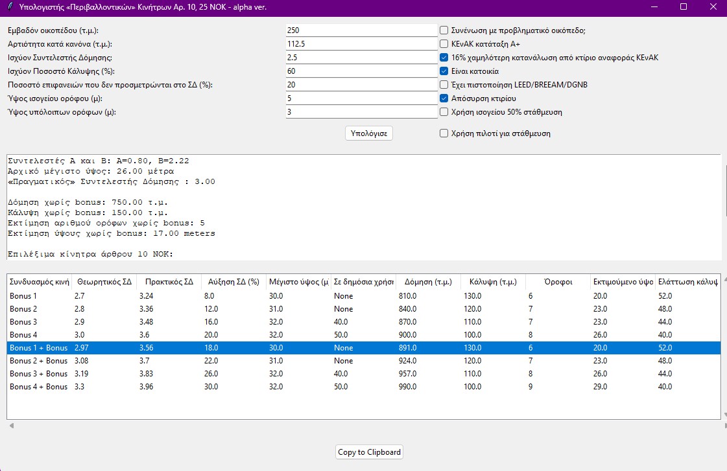727x471 pixels.
Task: Maximize the calculator window
Action: [x=684, y=7]
